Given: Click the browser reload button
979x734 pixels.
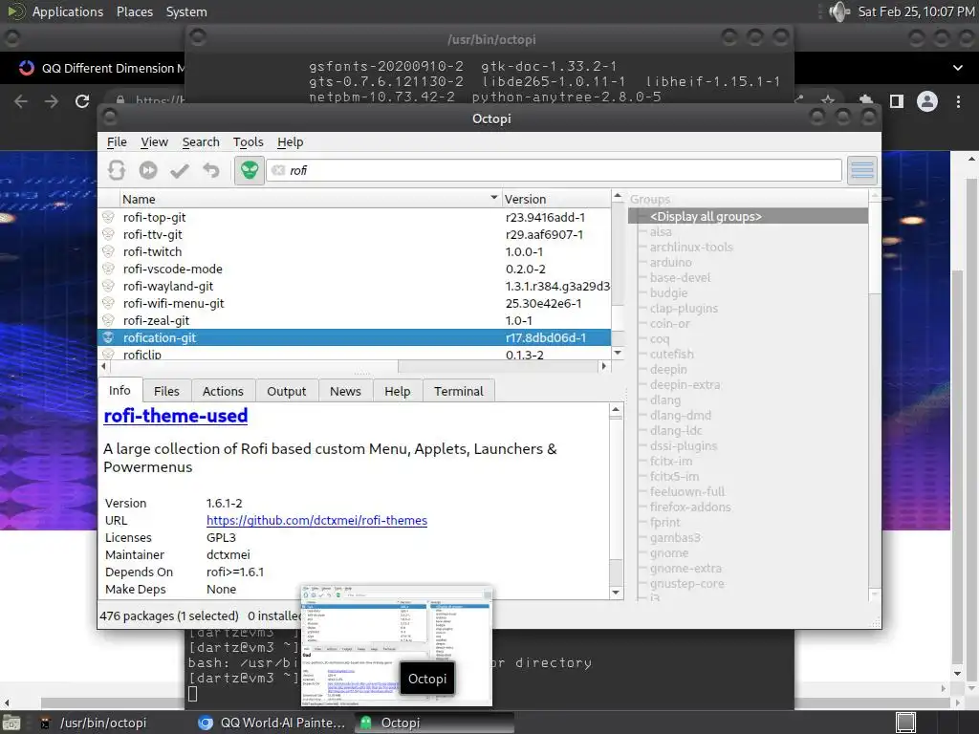Looking at the screenshot, I should (82, 101).
